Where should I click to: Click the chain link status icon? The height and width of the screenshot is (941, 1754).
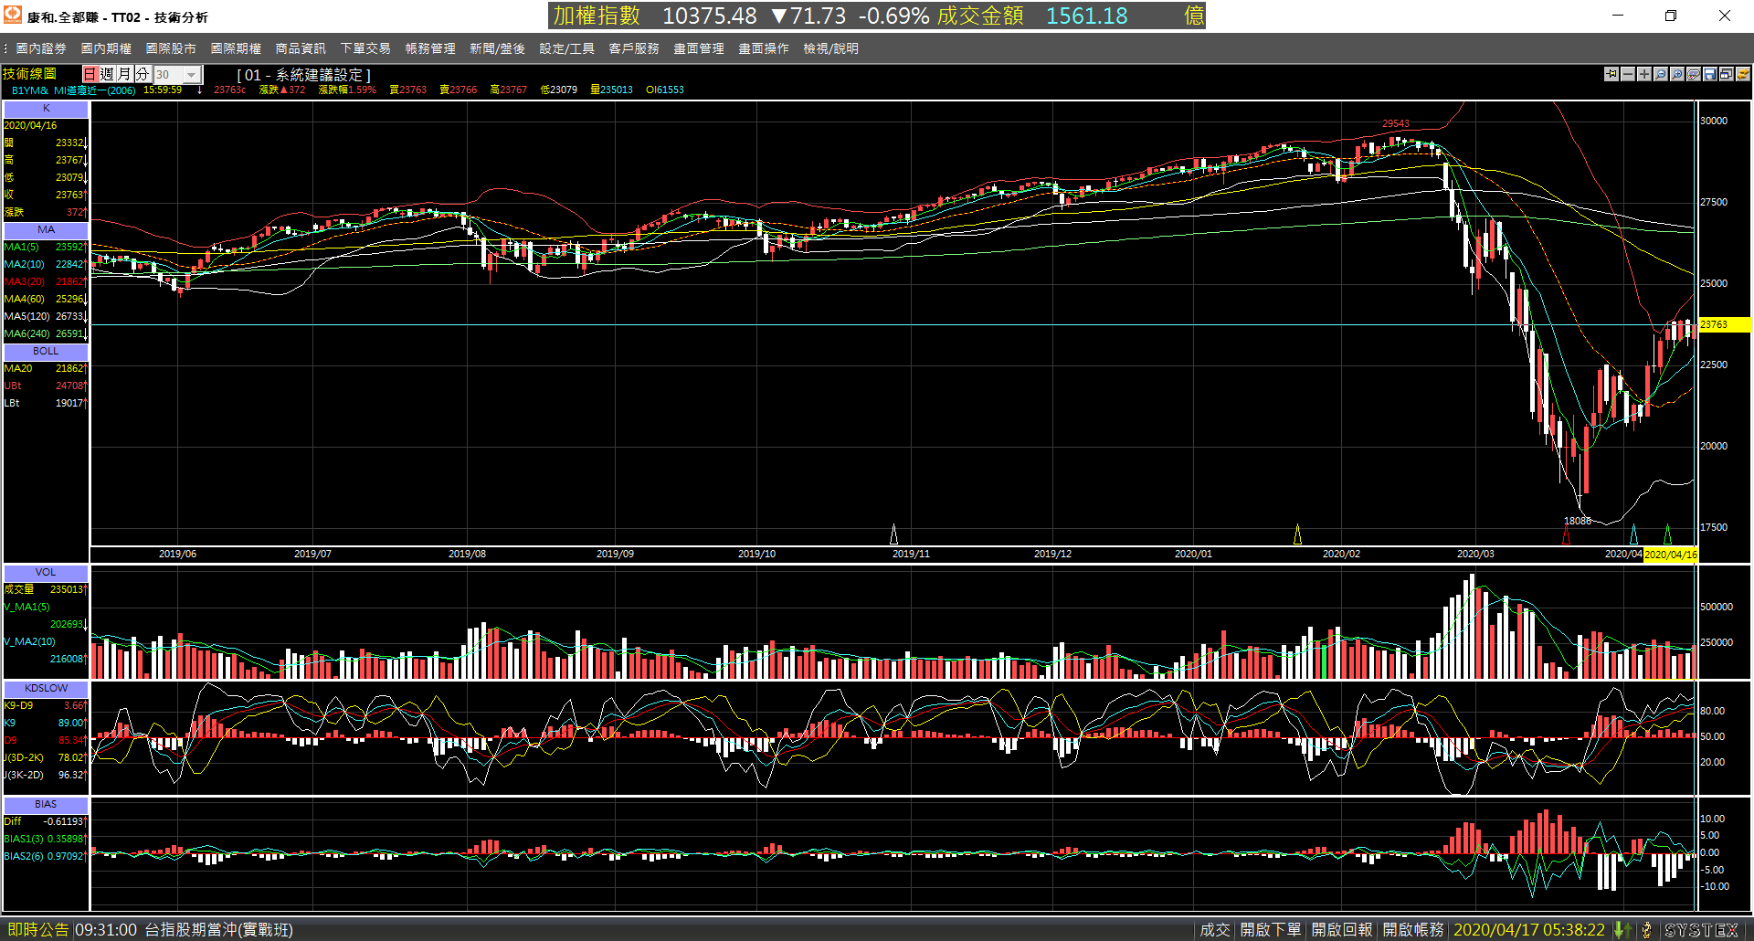[1646, 930]
